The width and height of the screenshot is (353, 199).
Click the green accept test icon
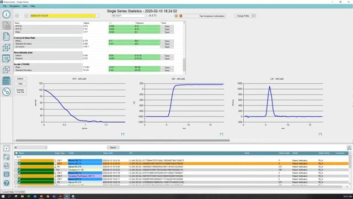(x=176, y=16)
